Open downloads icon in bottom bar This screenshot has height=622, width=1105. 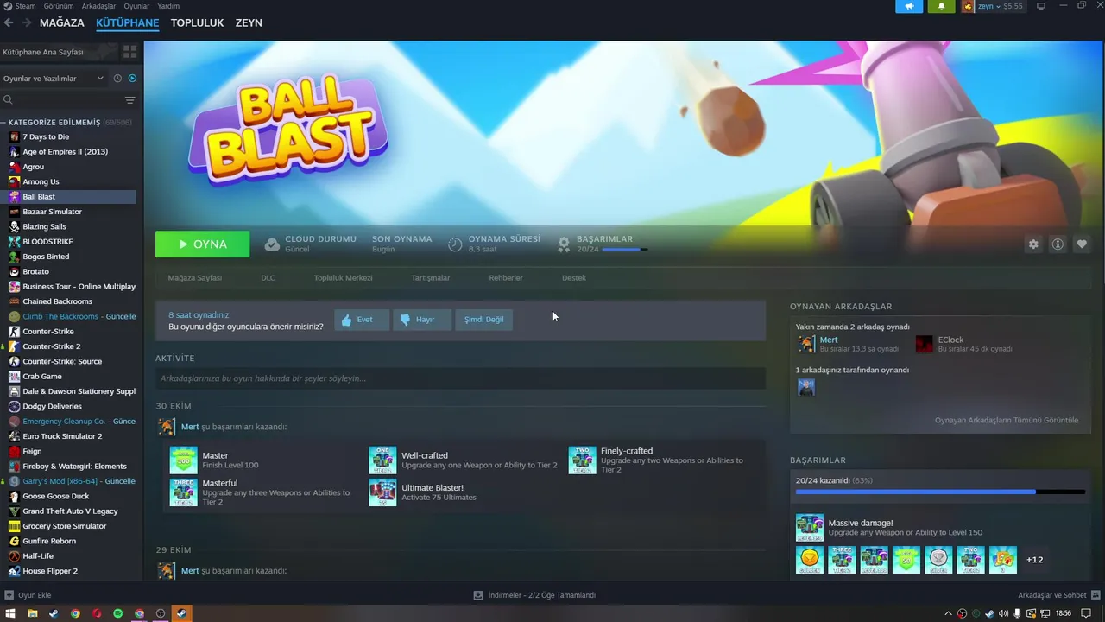(478, 595)
